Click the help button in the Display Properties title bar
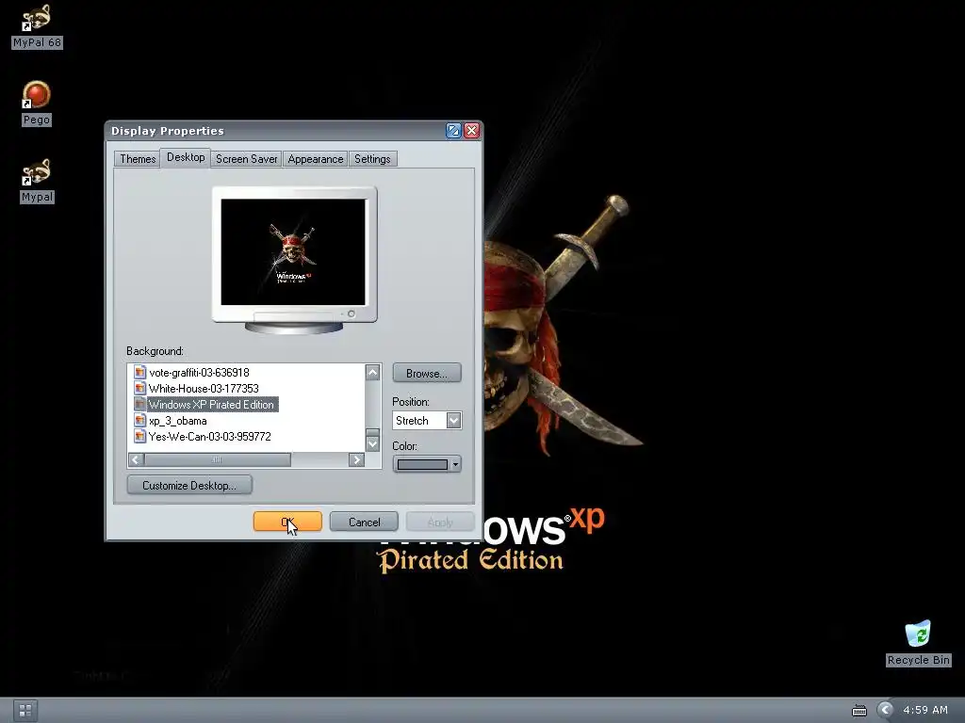Screen dimensions: 965x723 tap(453, 130)
